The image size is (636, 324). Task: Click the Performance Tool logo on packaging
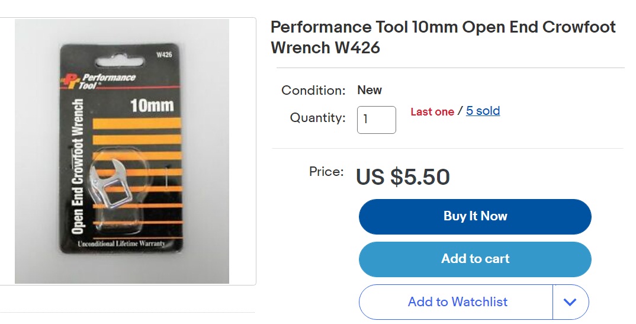[x=98, y=81]
